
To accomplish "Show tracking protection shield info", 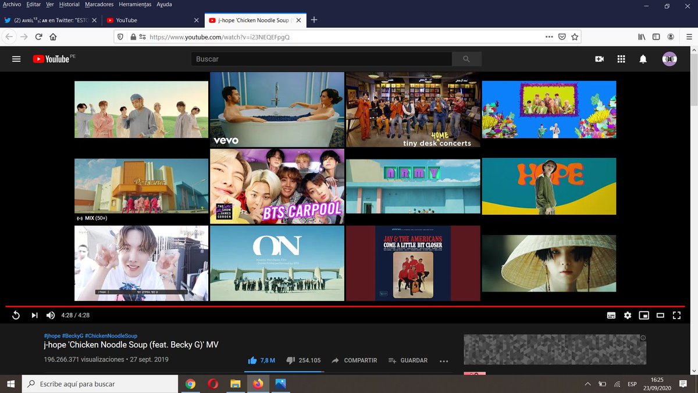I will [121, 37].
